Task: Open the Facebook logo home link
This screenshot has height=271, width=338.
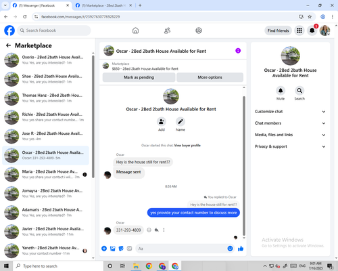Action: click(9, 30)
